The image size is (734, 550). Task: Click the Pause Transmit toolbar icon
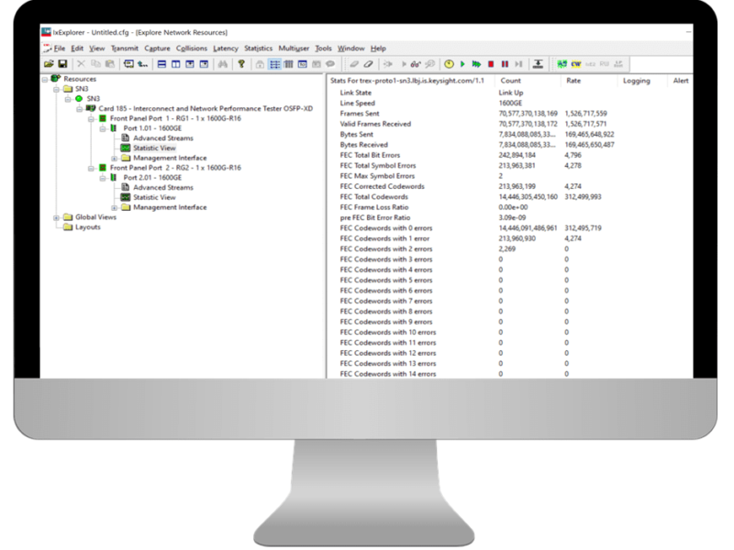click(504, 64)
